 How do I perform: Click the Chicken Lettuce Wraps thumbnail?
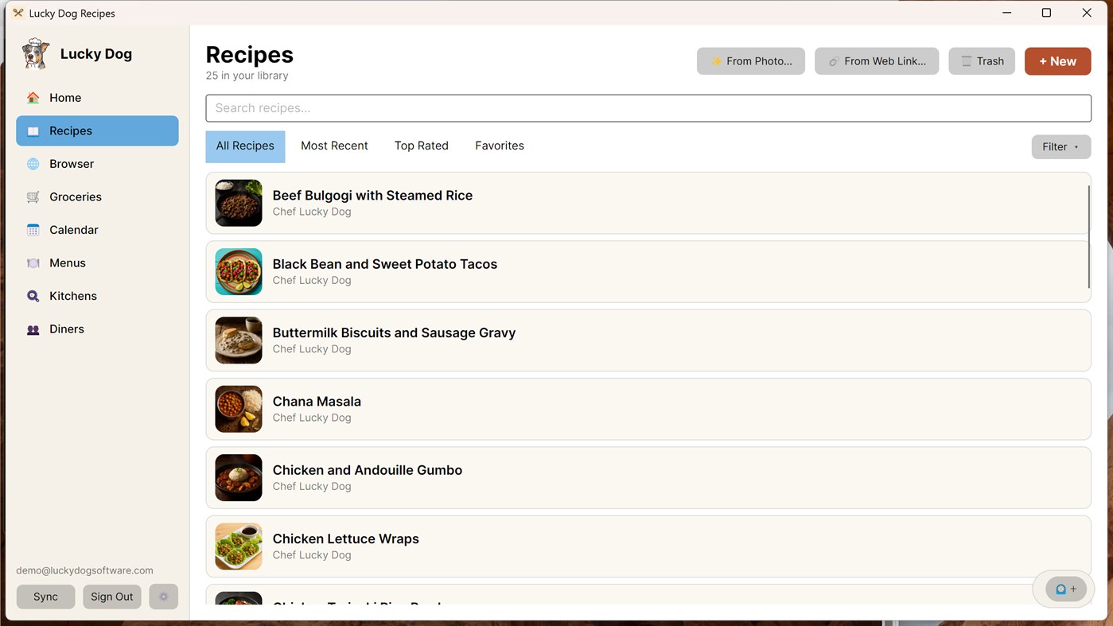239,546
